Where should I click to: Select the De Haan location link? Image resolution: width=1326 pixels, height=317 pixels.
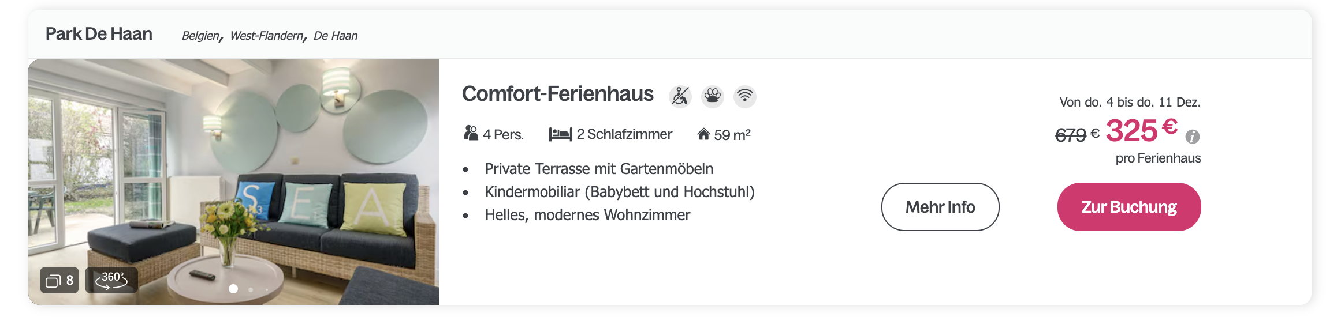pyautogui.click(x=336, y=36)
